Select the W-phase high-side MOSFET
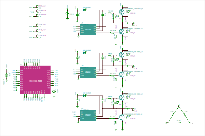 [x=122, y=98]
